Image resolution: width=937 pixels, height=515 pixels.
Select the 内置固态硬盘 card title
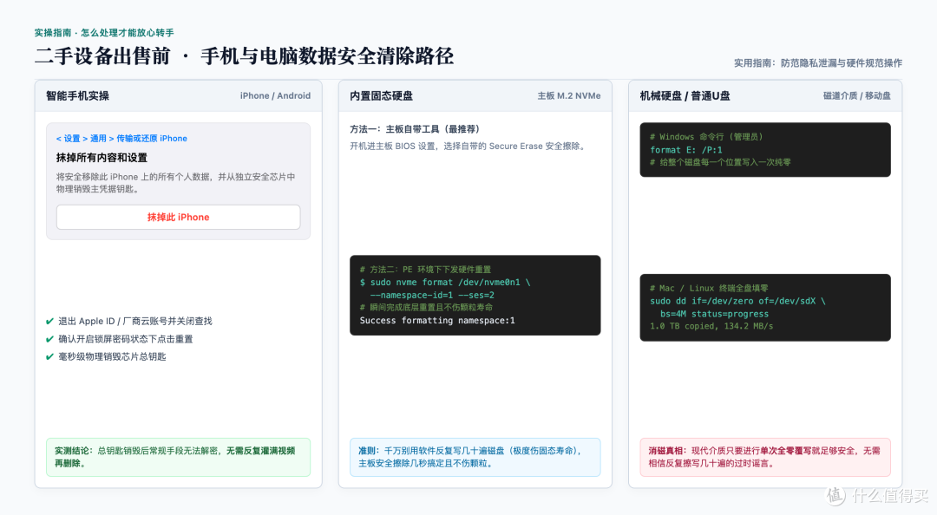pyautogui.click(x=381, y=95)
